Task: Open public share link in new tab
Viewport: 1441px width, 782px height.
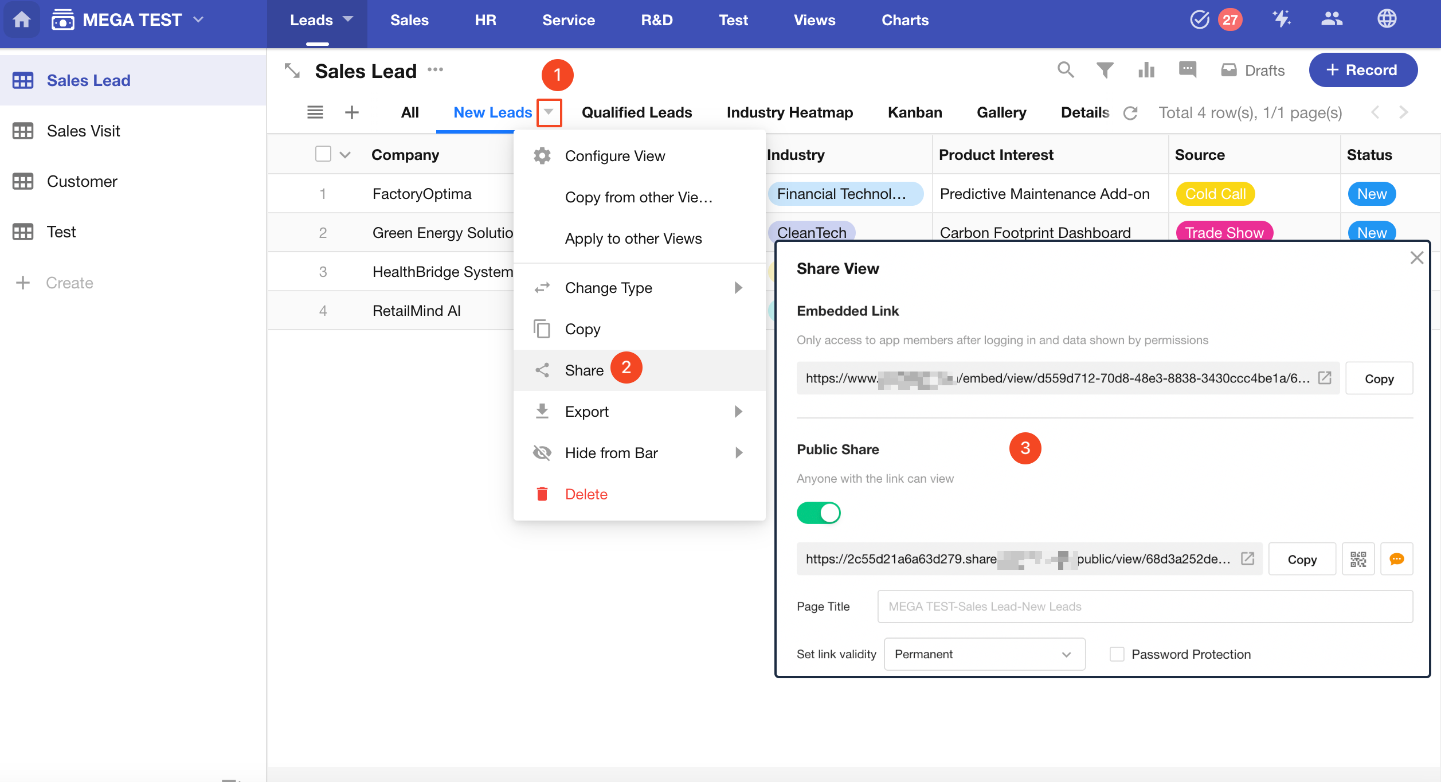Action: 1248,558
